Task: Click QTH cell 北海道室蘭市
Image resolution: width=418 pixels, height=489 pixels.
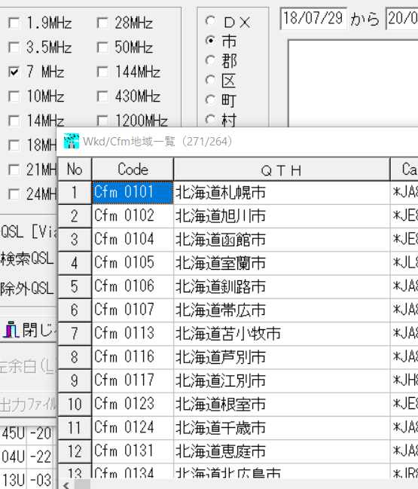Action: (282, 263)
